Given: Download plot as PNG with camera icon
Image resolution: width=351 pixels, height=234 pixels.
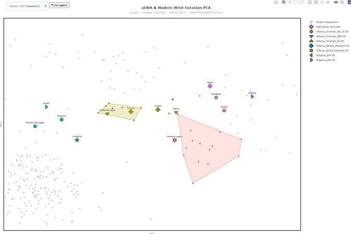Looking at the screenshot, I should [276, 2].
